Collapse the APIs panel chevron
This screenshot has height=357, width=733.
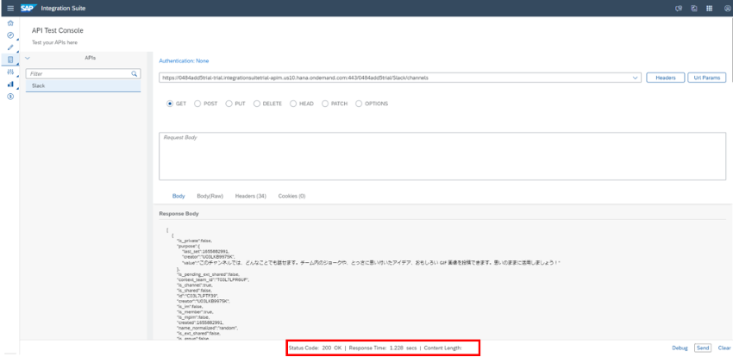point(27,58)
